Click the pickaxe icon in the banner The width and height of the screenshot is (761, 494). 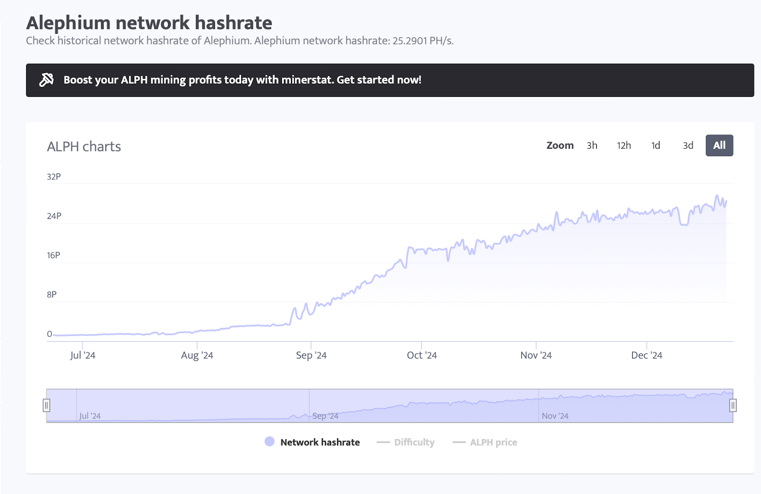pos(47,80)
